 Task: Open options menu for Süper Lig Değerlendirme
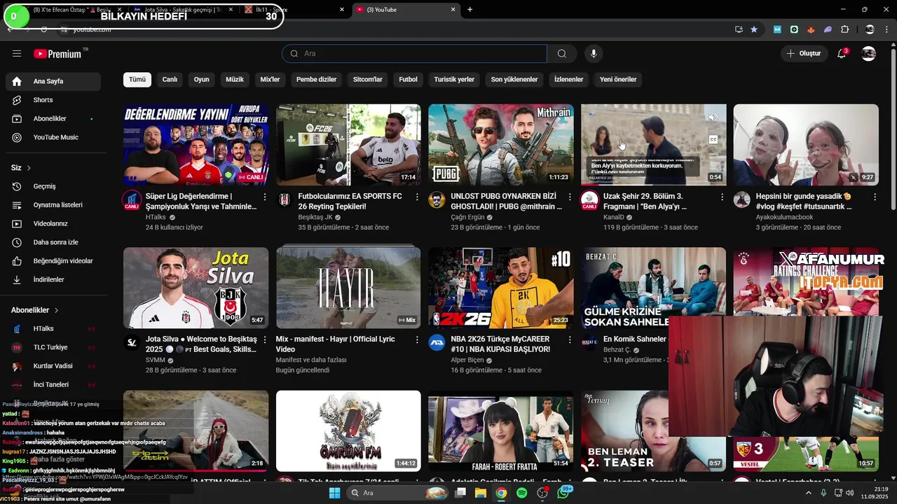tap(264, 197)
